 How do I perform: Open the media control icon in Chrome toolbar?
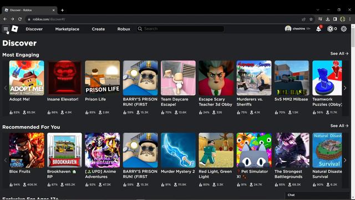320,19
